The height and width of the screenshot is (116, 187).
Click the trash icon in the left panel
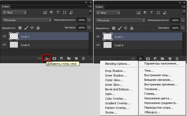click(x=84, y=58)
